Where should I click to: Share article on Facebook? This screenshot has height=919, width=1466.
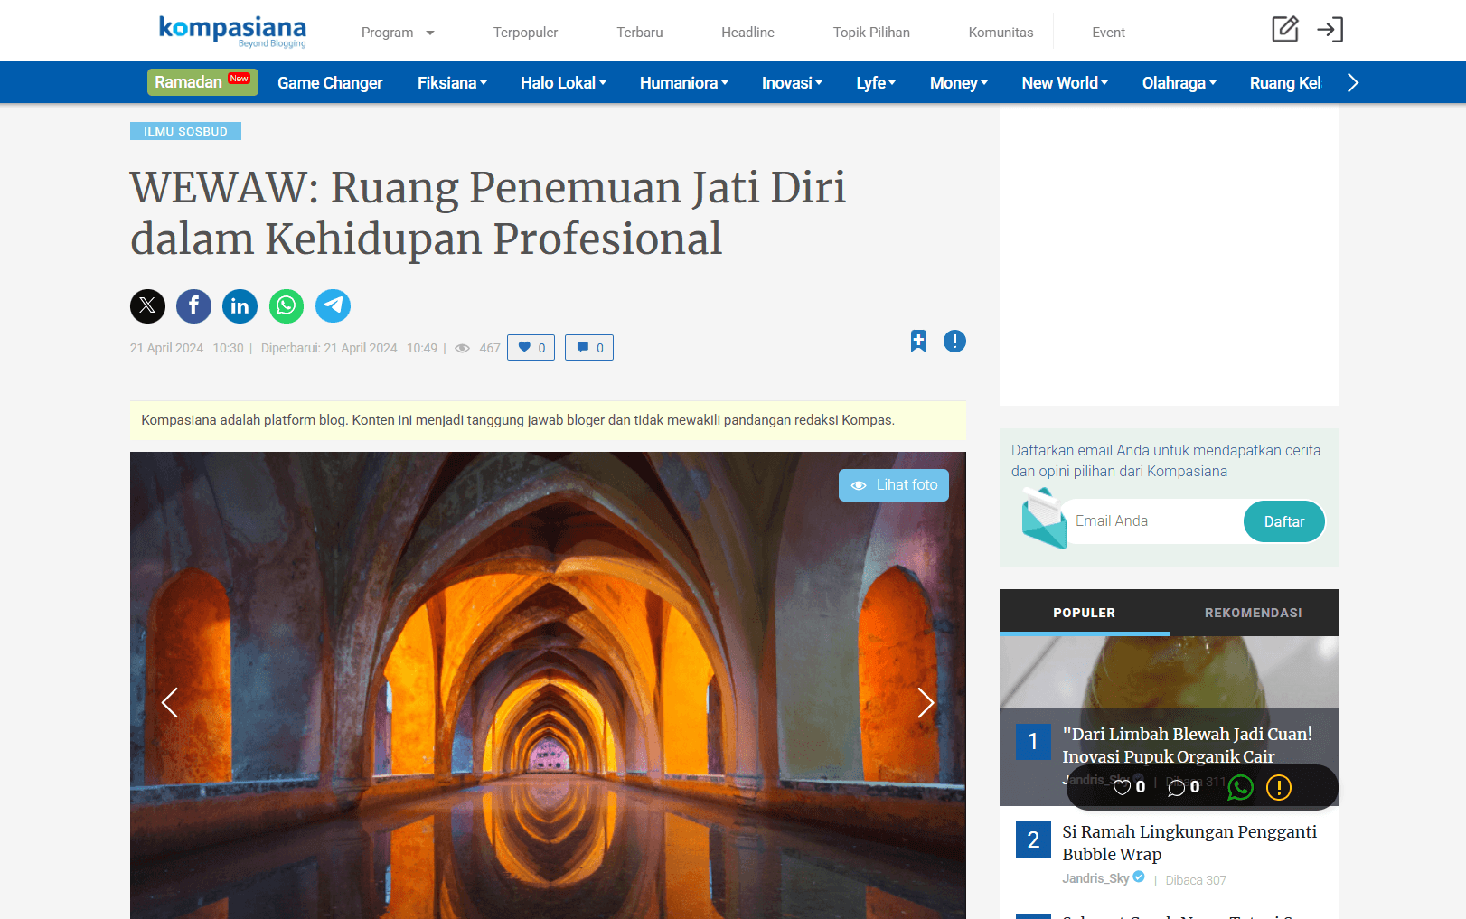(193, 306)
